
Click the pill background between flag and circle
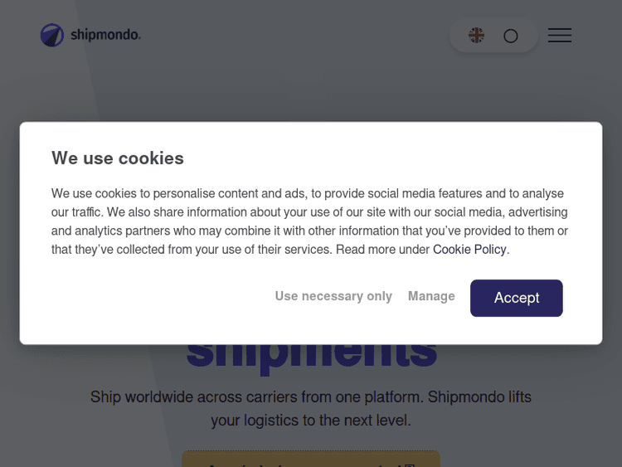(493, 36)
